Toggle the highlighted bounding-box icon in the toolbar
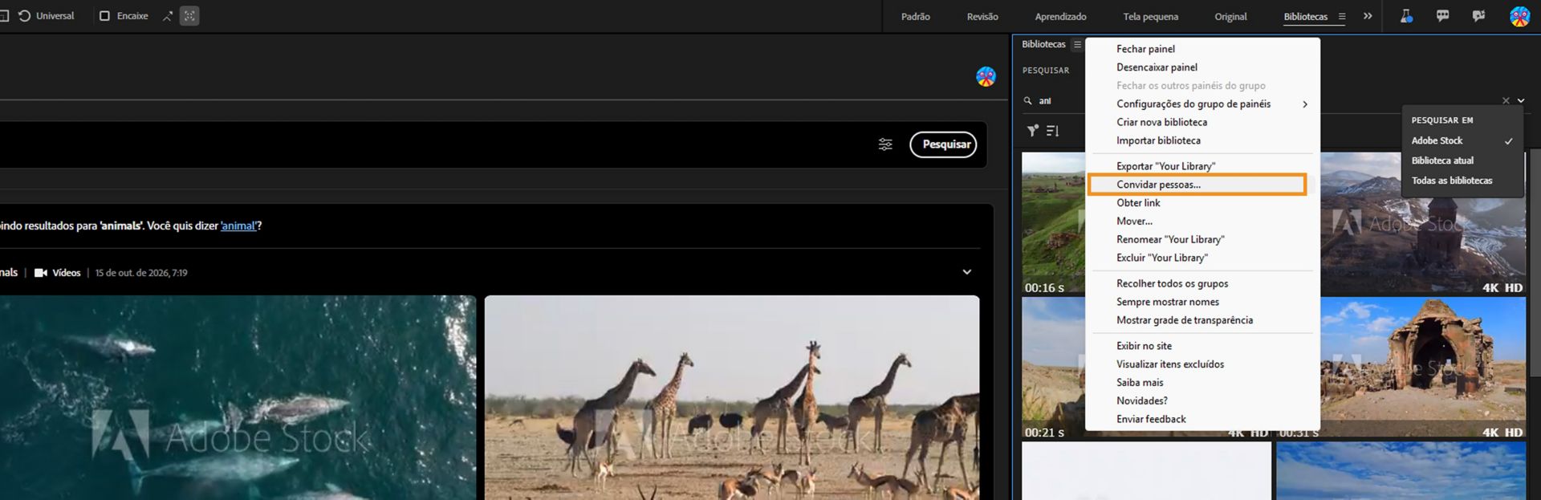The width and height of the screenshot is (1541, 500). [x=189, y=16]
